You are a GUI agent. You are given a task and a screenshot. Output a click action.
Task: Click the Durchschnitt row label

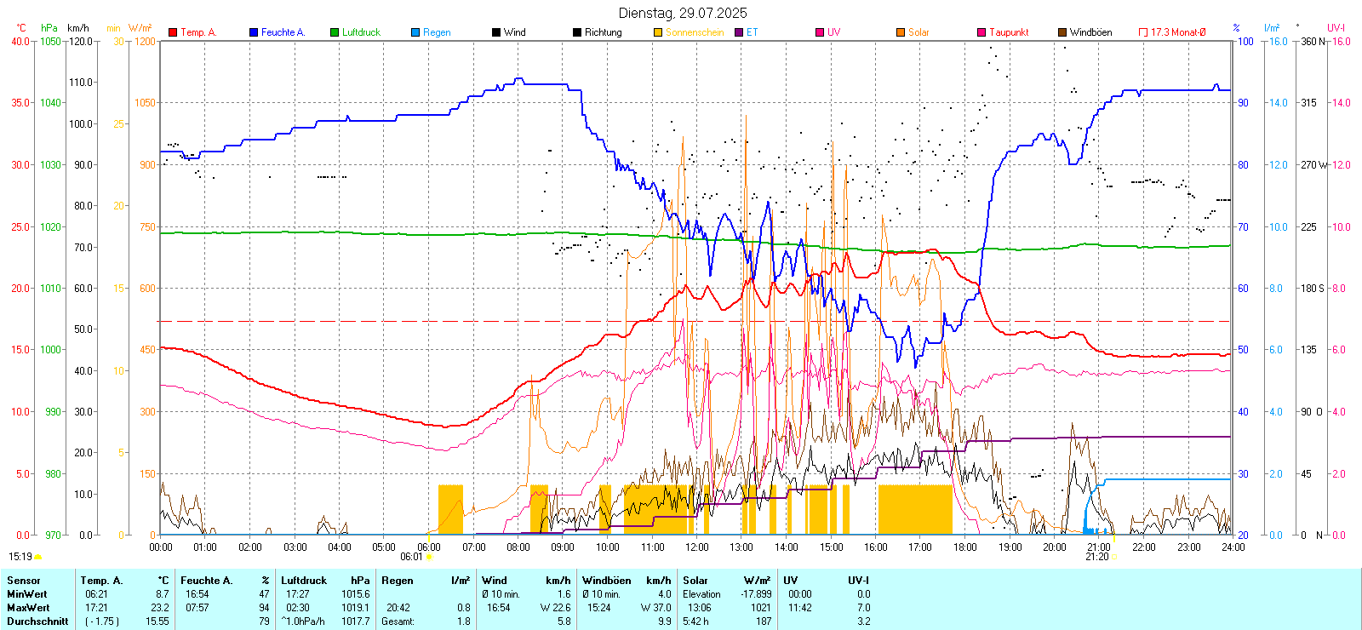[37, 621]
